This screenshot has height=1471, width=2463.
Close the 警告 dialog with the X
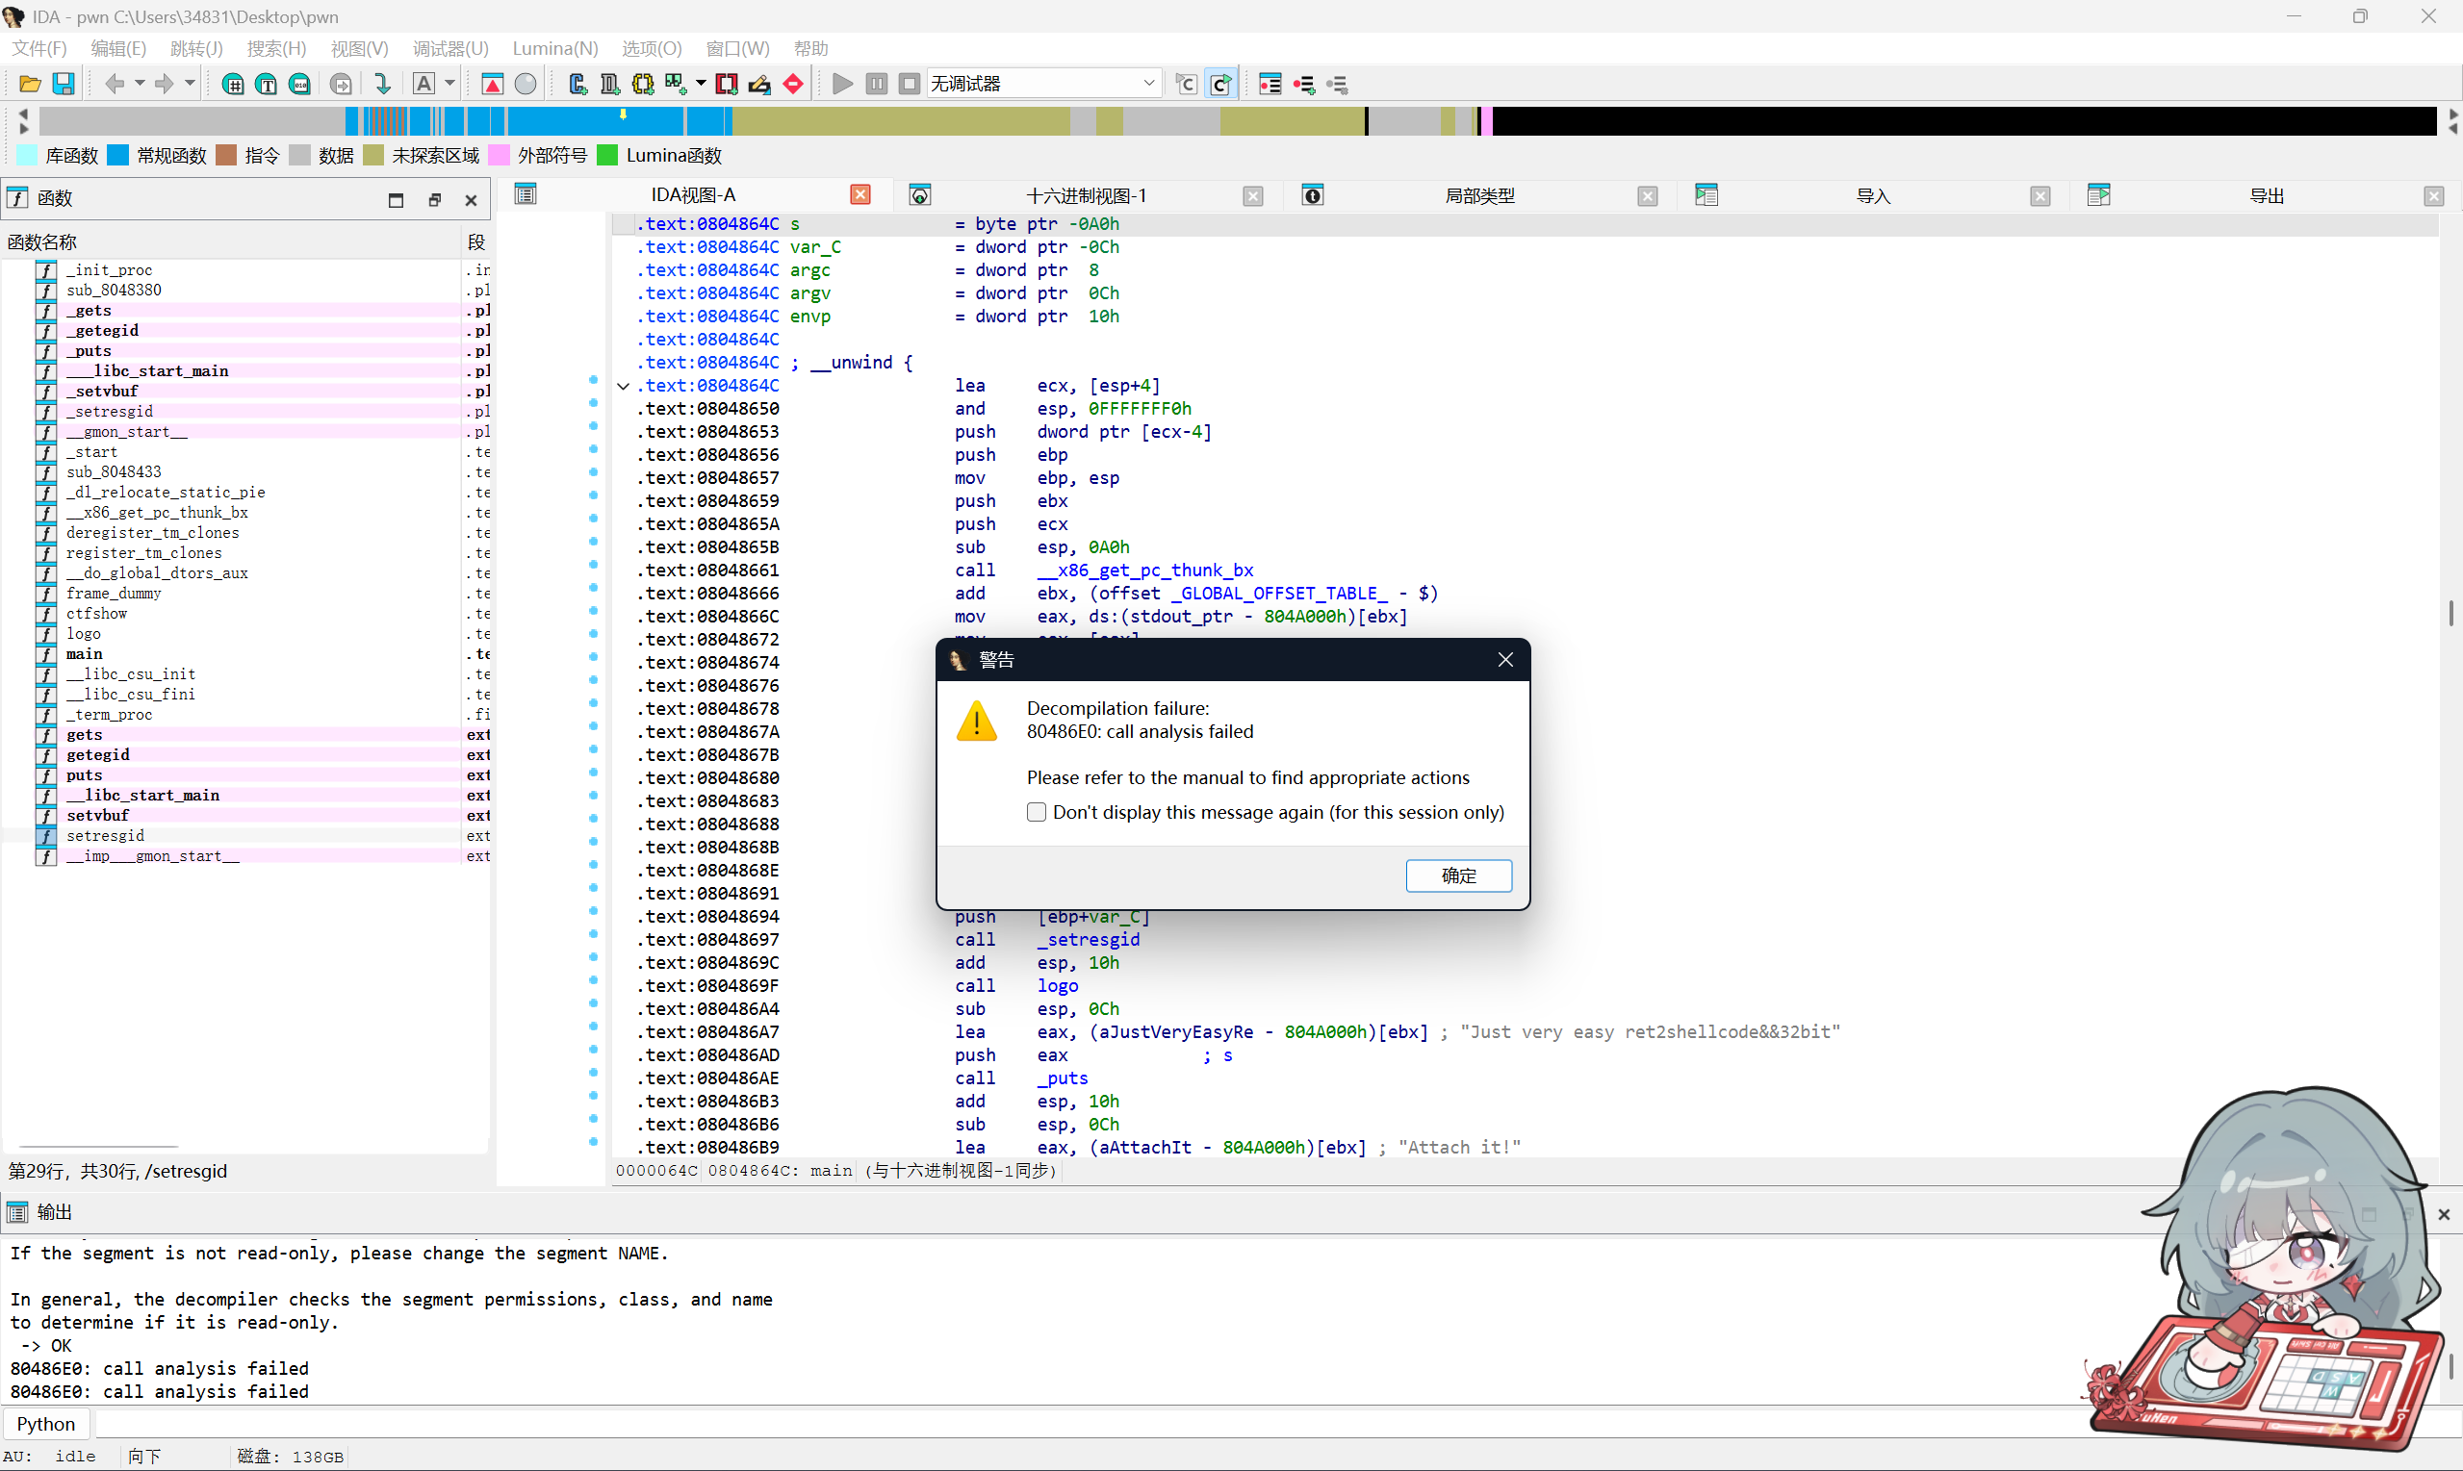(1505, 660)
